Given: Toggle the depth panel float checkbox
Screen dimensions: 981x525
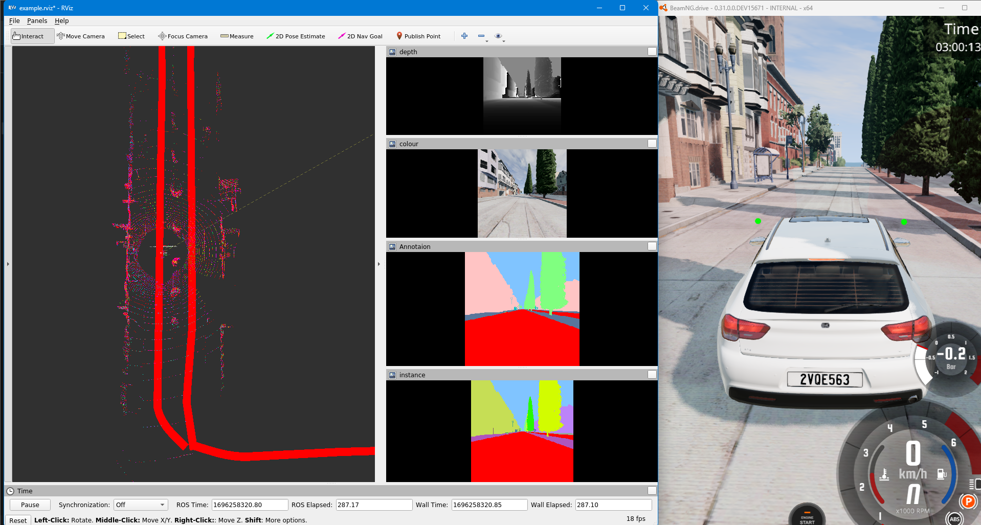Looking at the screenshot, I should pos(652,52).
